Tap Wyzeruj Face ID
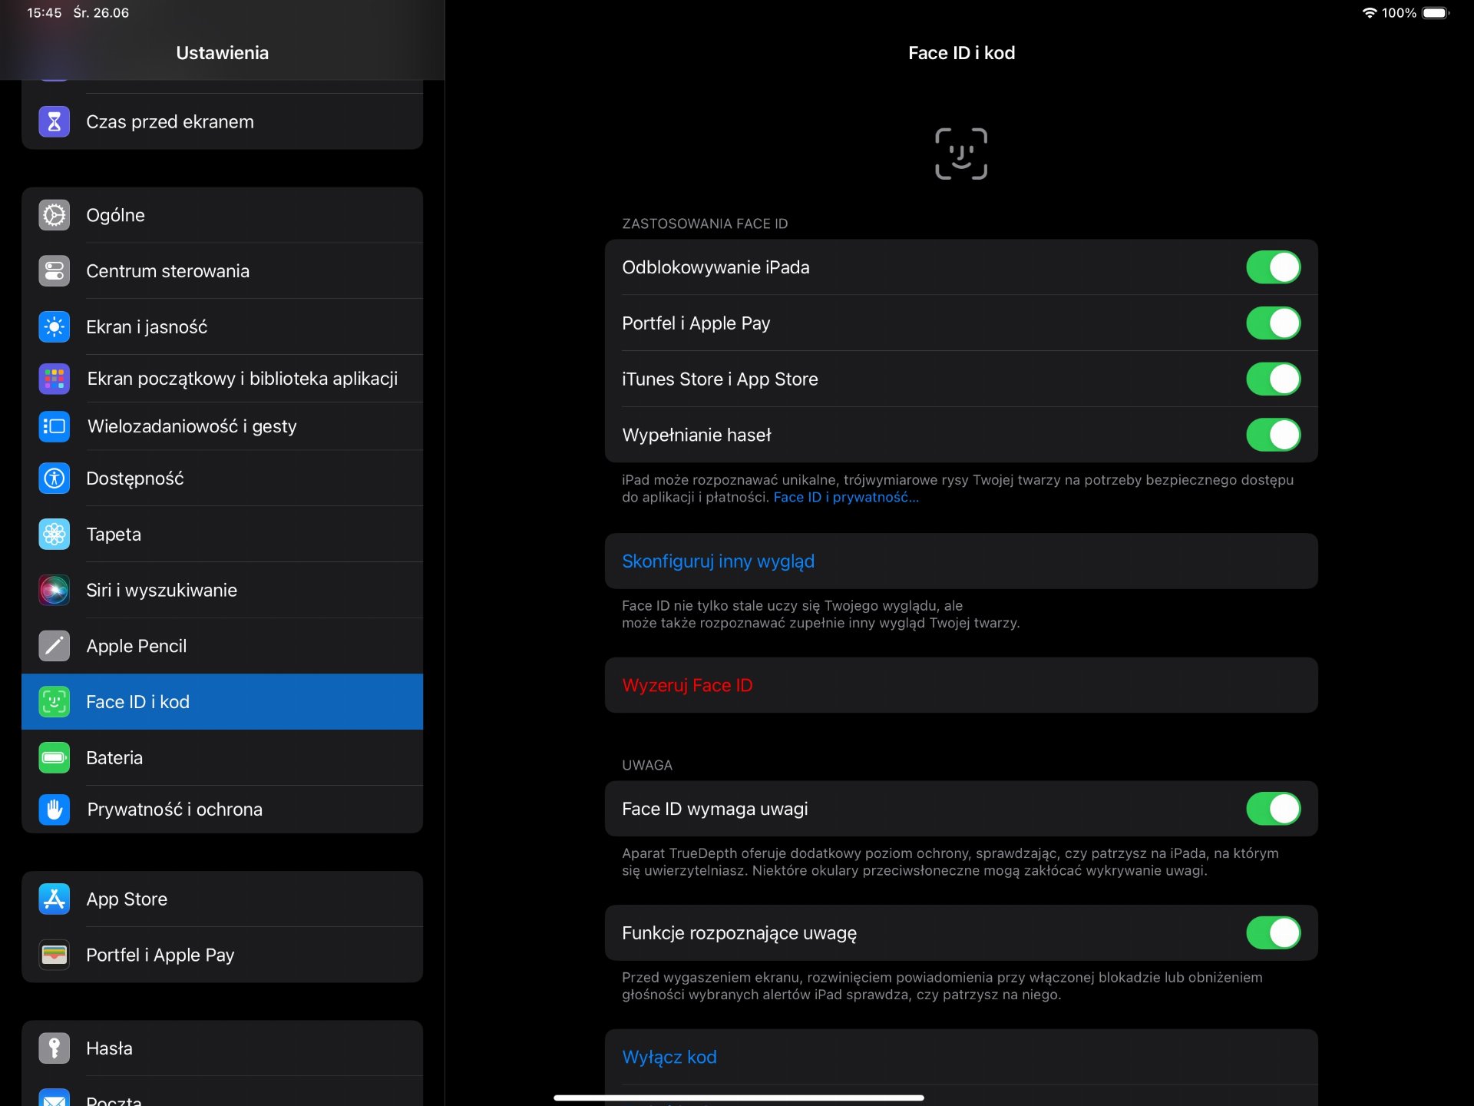Screen dimensions: 1474x1106 [x=961, y=685]
